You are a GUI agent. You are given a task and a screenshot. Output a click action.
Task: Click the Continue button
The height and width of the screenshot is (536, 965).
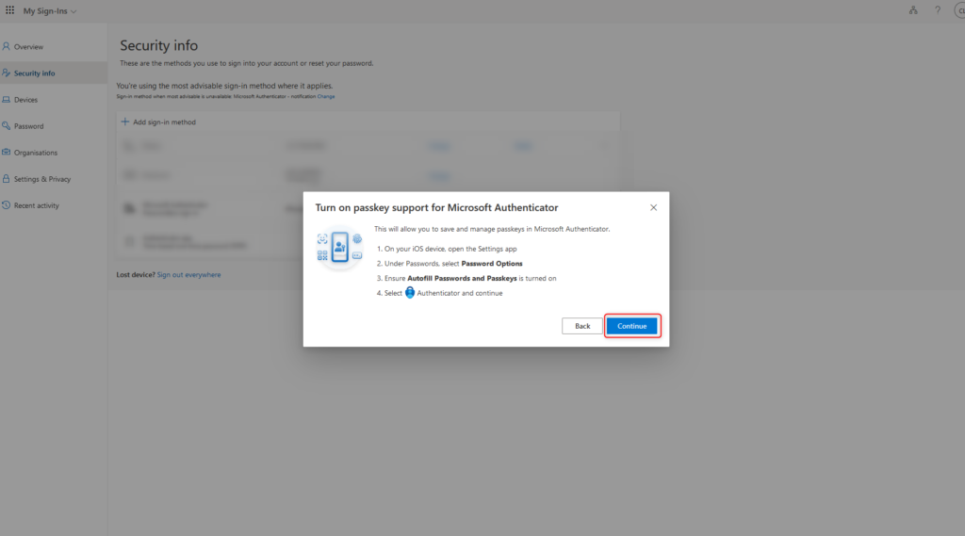point(632,326)
